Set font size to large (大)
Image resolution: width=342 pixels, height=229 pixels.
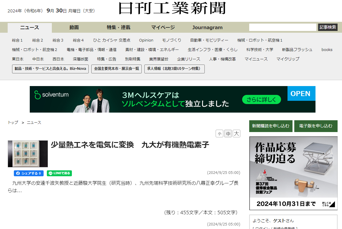tap(236, 134)
